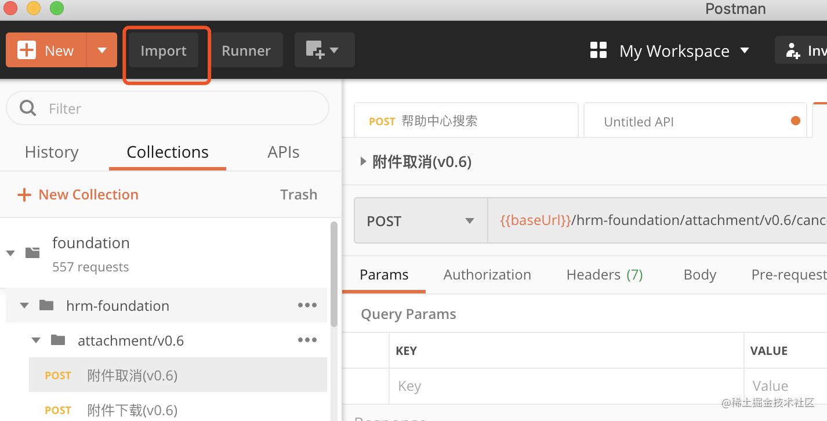827x421 pixels.
Task: Click the plus icon next to New Collection
Action: pyautogui.click(x=24, y=194)
